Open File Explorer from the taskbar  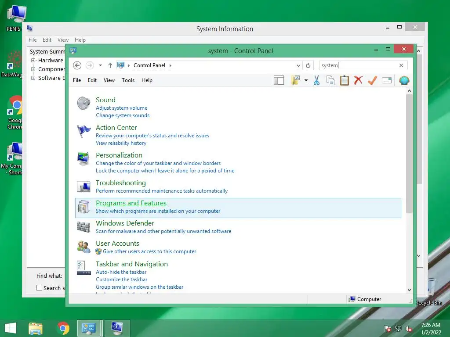(x=36, y=328)
